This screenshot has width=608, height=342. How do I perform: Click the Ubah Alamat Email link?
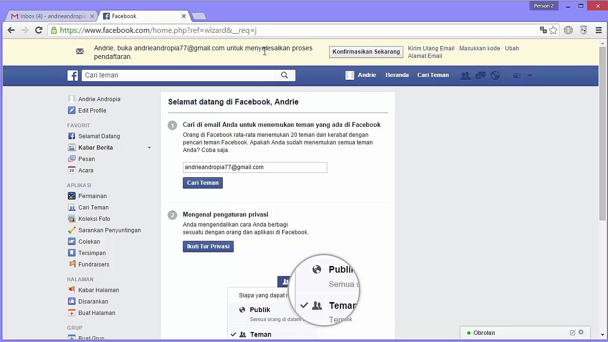click(464, 52)
